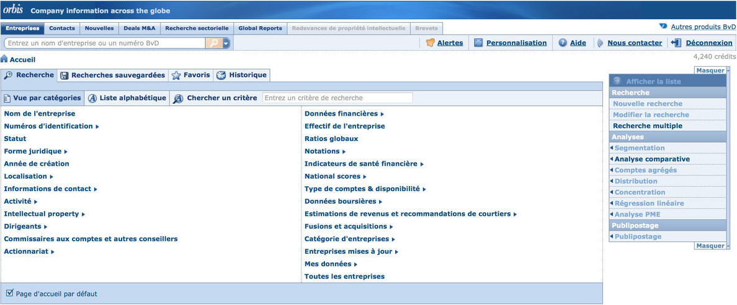Open dropdown arrow beside the search button
Viewport: 737px width, 305px height.
click(x=226, y=43)
